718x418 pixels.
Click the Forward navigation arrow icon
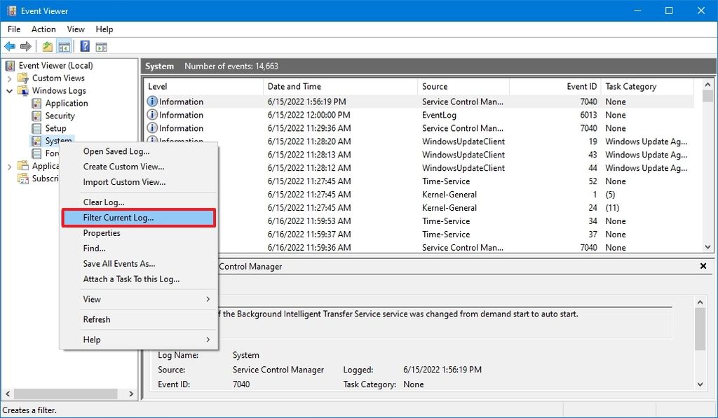[26, 46]
